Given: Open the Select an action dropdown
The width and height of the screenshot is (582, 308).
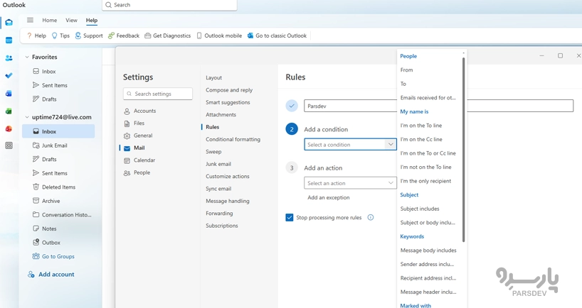Looking at the screenshot, I should [350, 183].
